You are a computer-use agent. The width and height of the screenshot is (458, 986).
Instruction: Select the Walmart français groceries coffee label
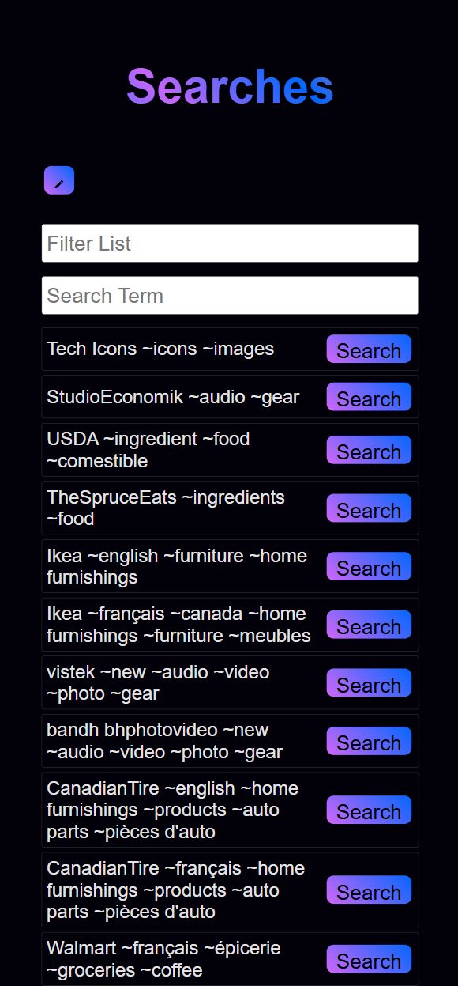pyautogui.click(x=163, y=959)
